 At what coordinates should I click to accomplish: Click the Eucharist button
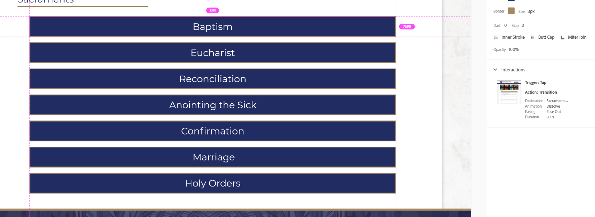click(213, 53)
